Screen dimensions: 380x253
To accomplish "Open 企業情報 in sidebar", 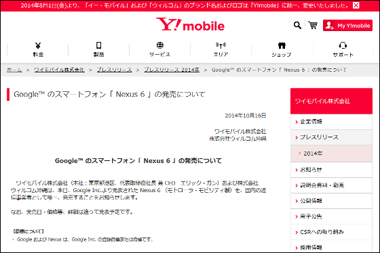I will point(331,122).
